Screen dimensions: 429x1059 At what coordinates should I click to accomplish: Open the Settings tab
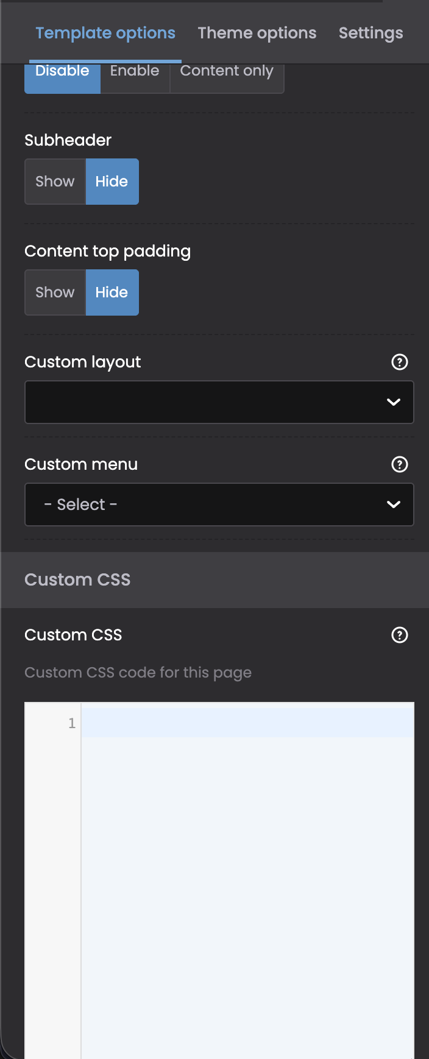point(371,33)
